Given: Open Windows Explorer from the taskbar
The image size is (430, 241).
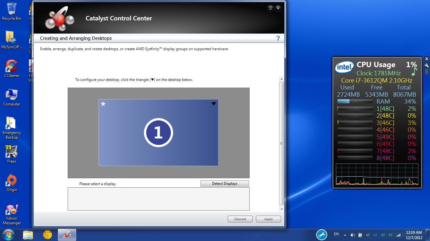Looking at the screenshot, I should pyautogui.click(x=28, y=235).
